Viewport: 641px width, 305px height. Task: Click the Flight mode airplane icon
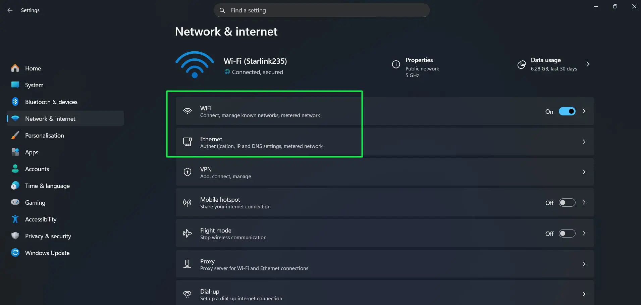coord(188,233)
